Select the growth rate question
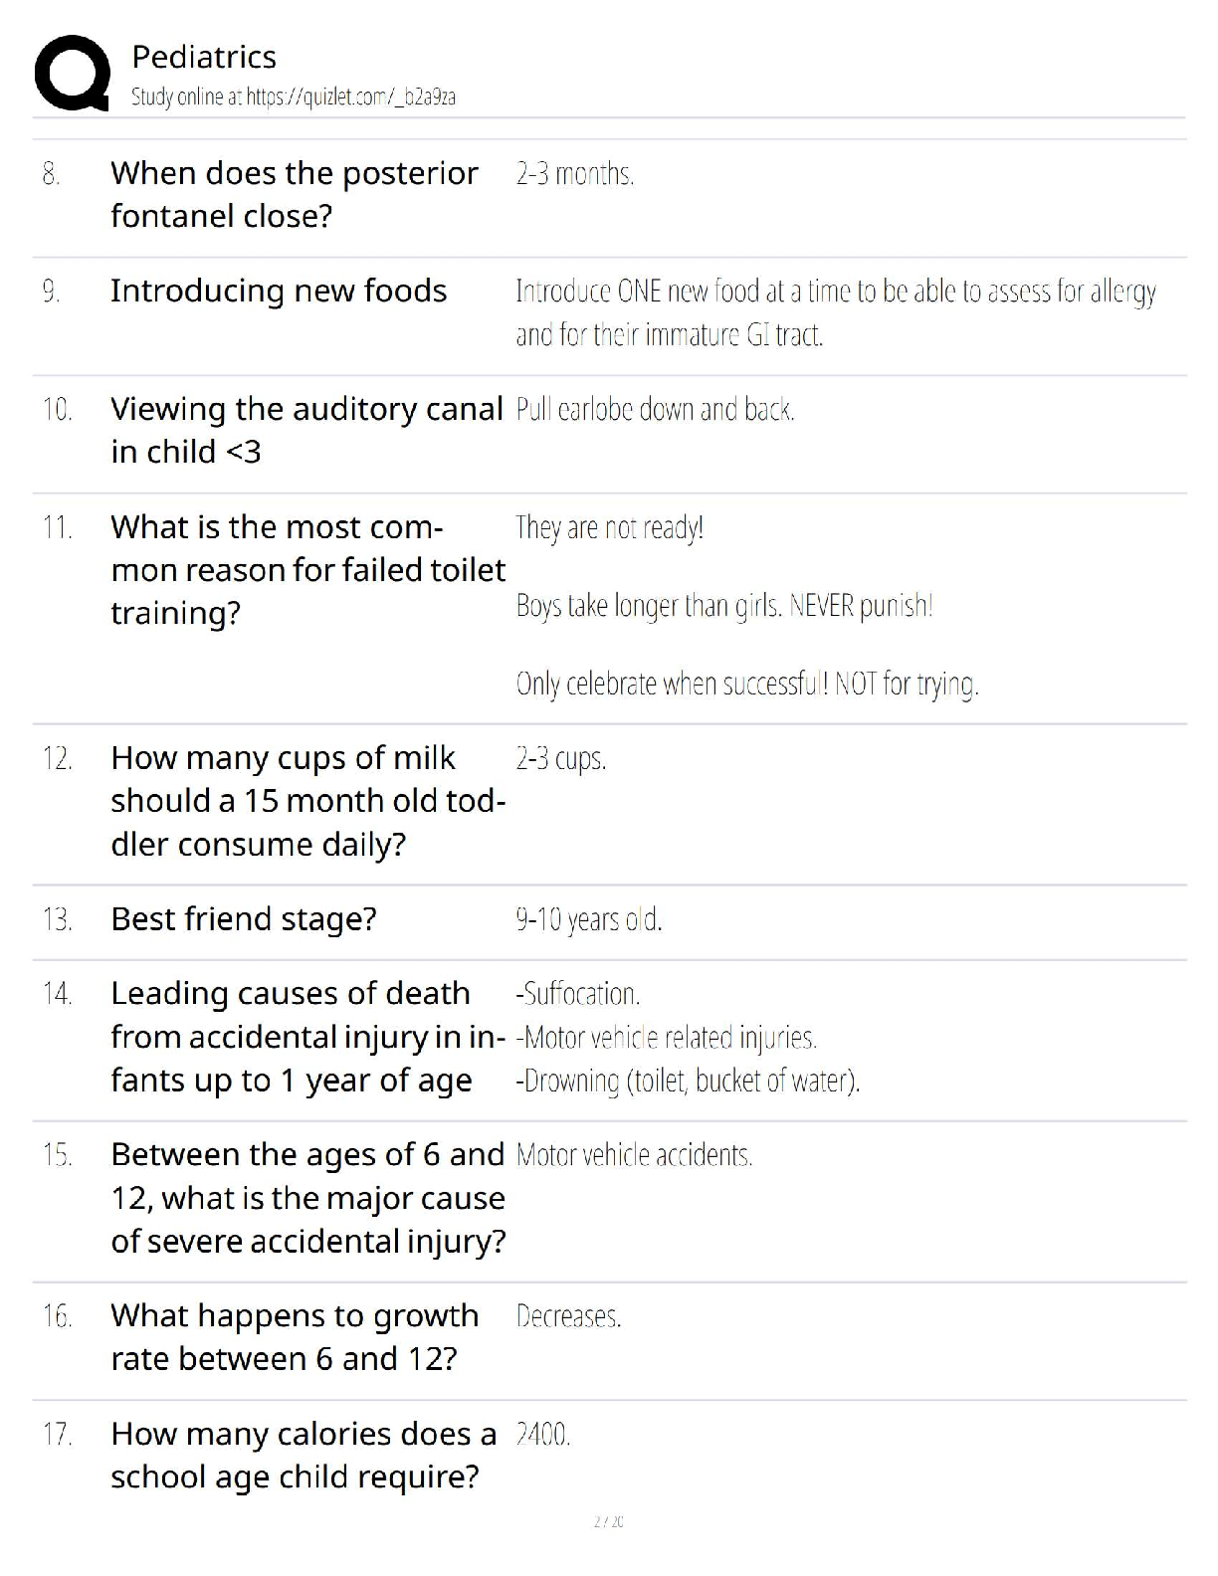 295,1336
